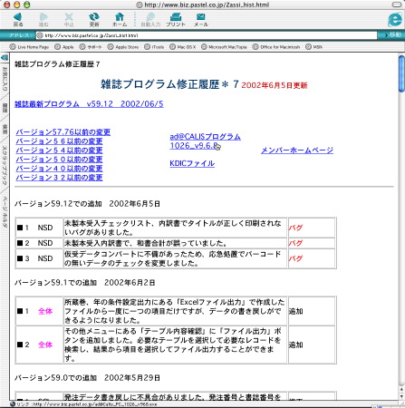This screenshot has width=405, height=408.
Task: Click the Back (戻る) toolbar button
Action: (18, 20)
